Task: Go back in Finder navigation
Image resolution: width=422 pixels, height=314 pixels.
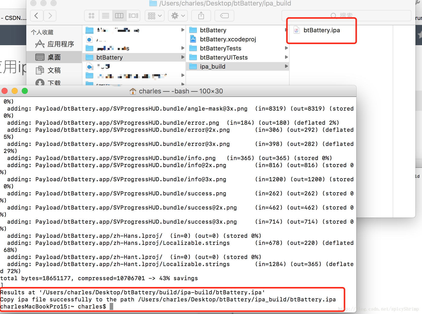Action: (x=36, y=16)
